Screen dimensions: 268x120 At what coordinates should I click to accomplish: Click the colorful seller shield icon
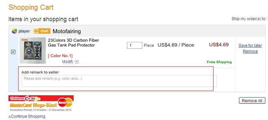pyautogui.click(x=14, y=31)
